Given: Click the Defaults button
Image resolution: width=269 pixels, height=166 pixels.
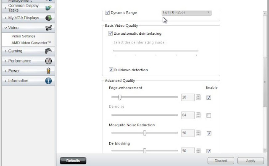Looking at the screenshot, I should (73, 161).
